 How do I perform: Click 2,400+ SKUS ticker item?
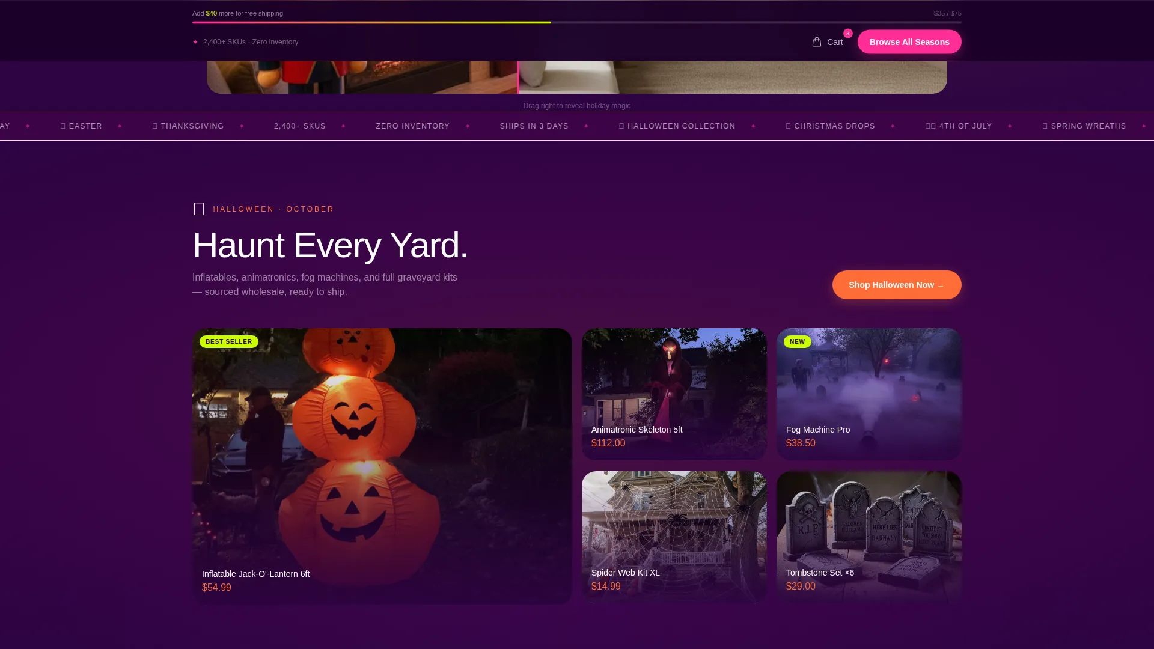[300, 126]
